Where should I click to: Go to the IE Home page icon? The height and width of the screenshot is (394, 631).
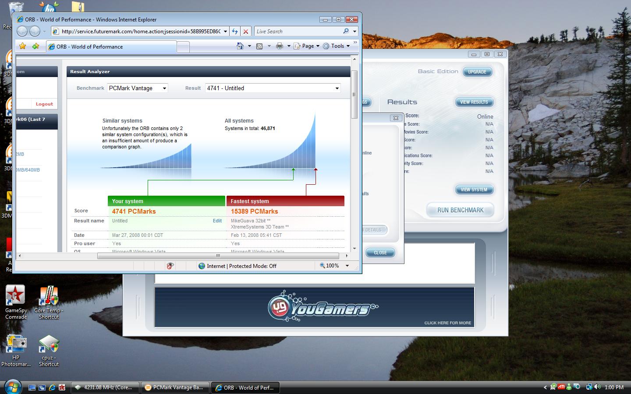[x=240, y=46]
